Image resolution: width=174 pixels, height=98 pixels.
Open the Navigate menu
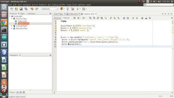(27, 5)
